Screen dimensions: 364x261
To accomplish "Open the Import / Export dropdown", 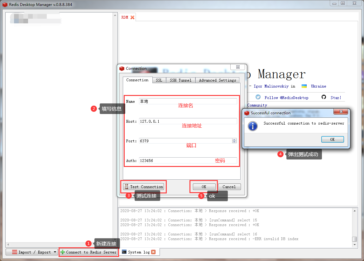I will 32,252.
